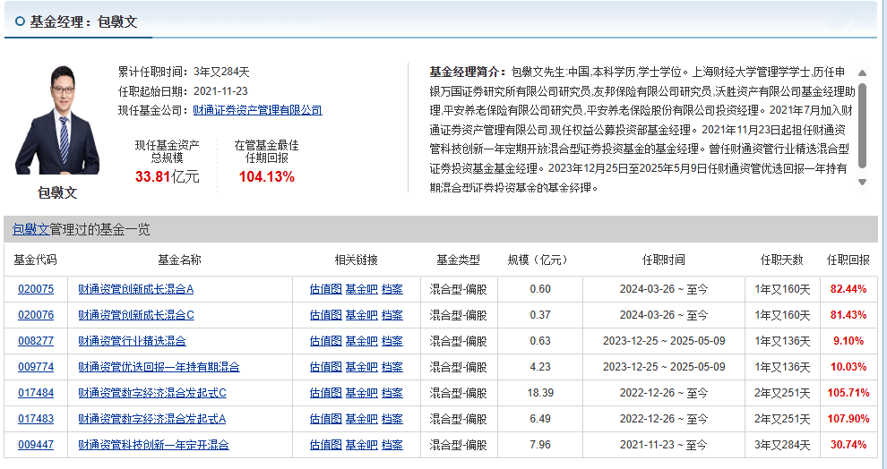Open fund code 009774
Screen dimensions: 887x469
[x=36, y=367]
